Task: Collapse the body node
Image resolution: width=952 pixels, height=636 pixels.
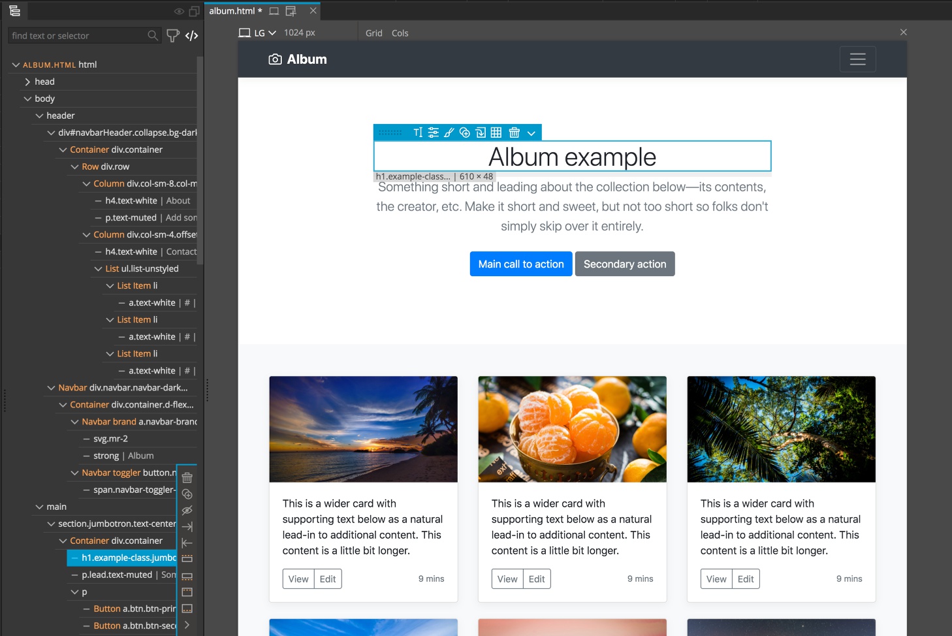Action: (x=27, y=99)
